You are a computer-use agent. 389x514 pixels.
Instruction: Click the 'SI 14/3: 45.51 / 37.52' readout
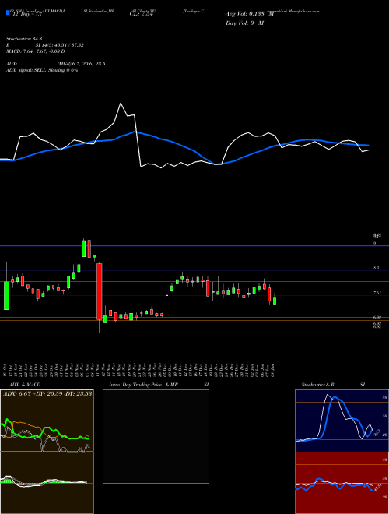pos(60,45)
